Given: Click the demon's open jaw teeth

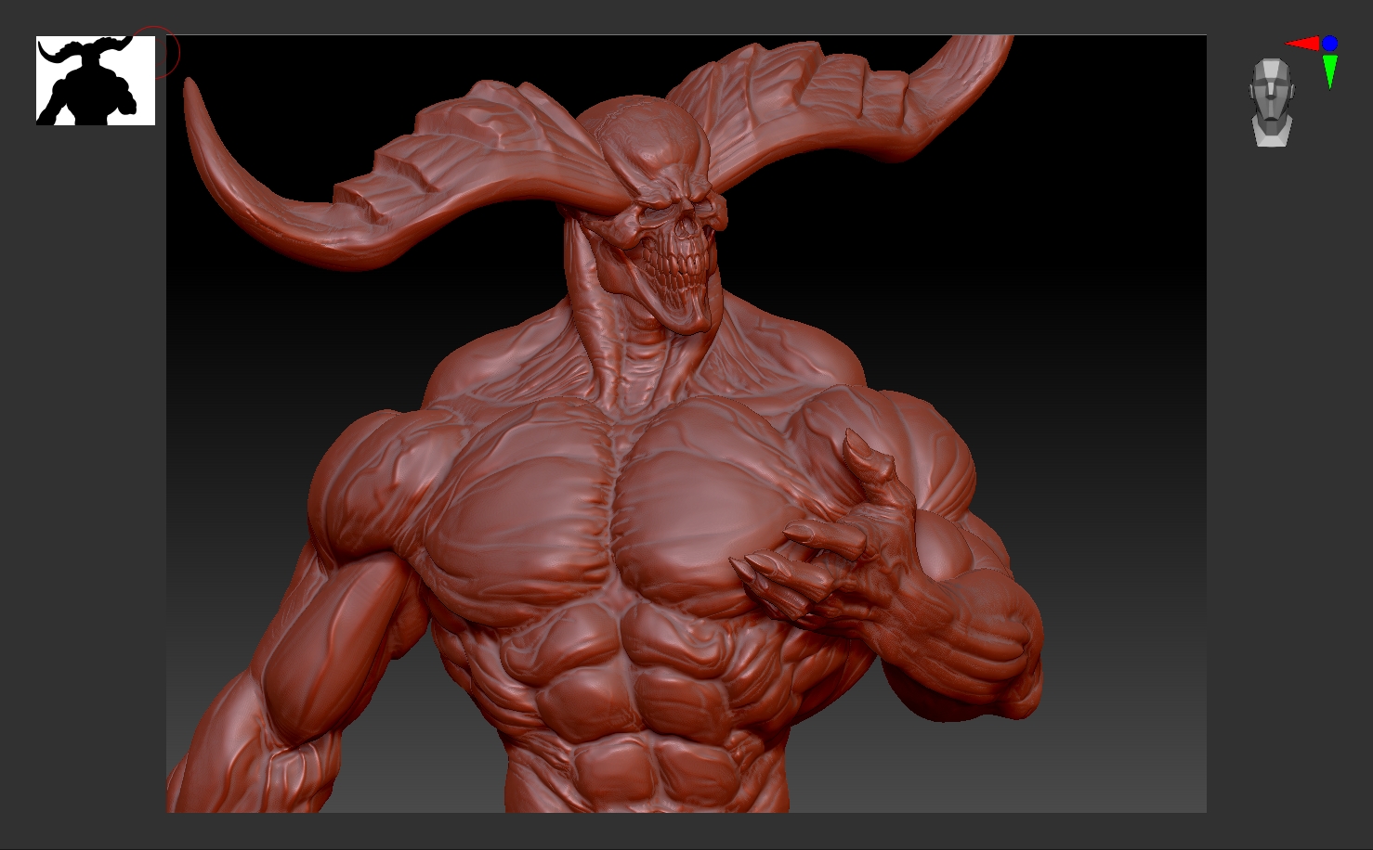Looking at the screenshot, I should 683,278.
